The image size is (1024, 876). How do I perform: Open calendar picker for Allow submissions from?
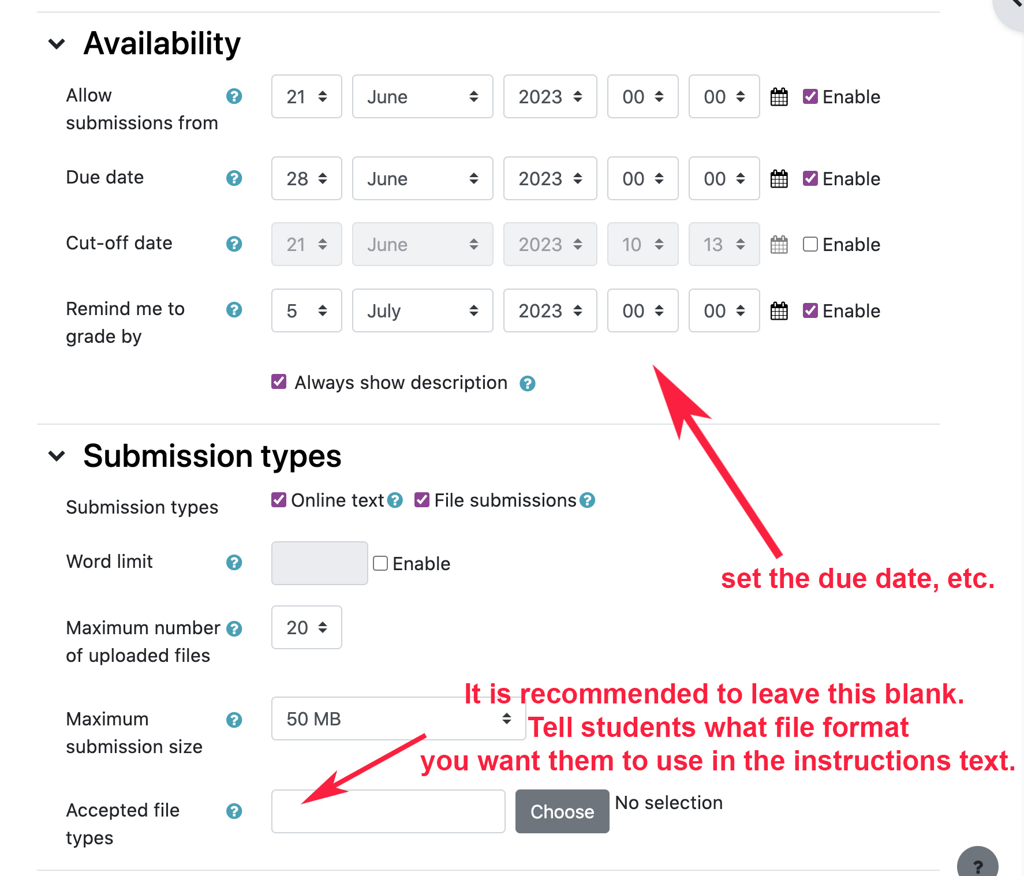pyautogui.click(x=779, y=97)
